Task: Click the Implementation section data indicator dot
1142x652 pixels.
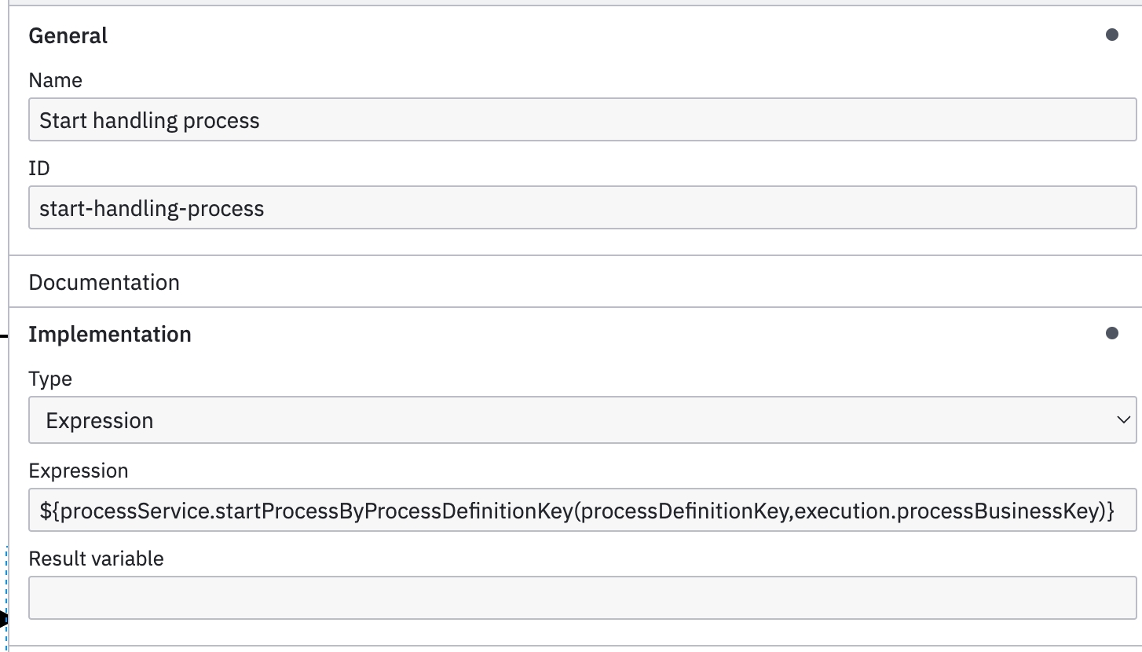Action: pyautogui.click(x=1111, y=334)
